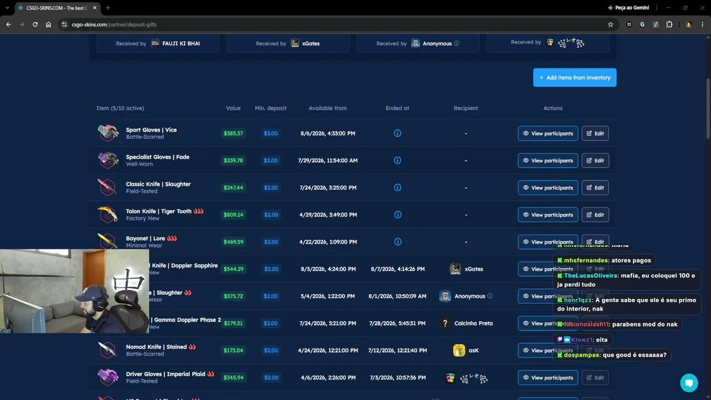Screen dimensions: 711x400
Task: Click the $385.37 value badge
Action: pyautogui.click(x=233, y=133)
